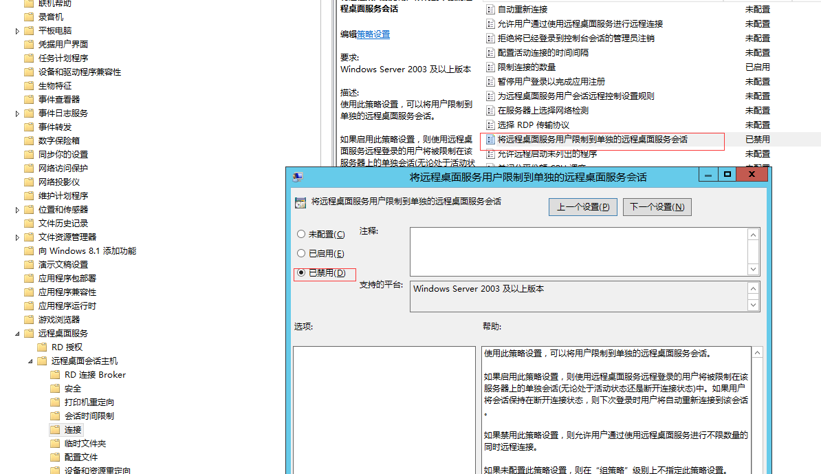Click the 安全 folder icon
This screenshot has height=474, width=821.
pos(55,389)
